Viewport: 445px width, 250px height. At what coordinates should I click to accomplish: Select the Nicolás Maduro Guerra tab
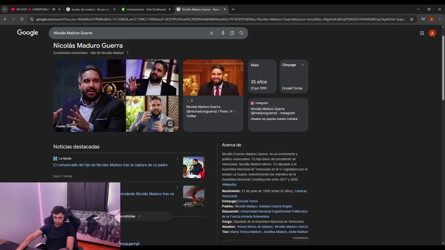201,9
